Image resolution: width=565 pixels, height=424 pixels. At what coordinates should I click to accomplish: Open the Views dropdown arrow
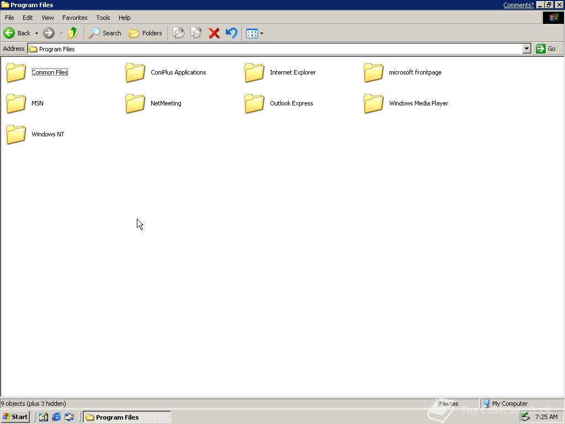point(262,34)
